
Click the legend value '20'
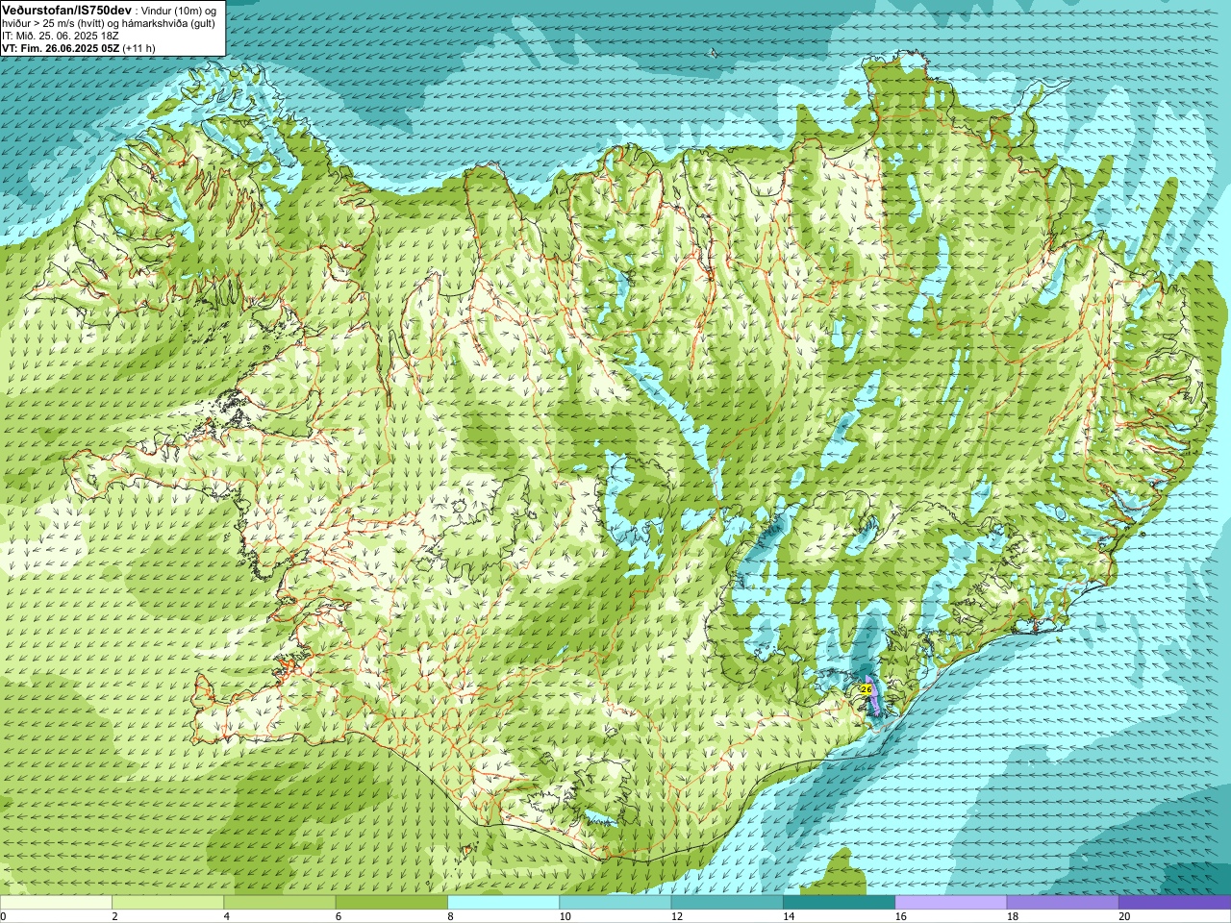click(x=1124, y=917)
